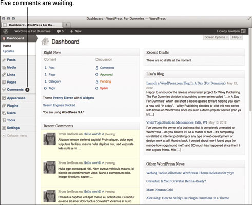Click the Collapse menu arrow icon
The image size is (252, 205).
tap(4, 136)
